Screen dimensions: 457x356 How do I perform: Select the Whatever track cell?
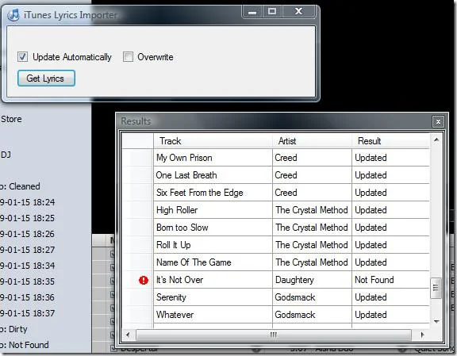pos(213,316)
